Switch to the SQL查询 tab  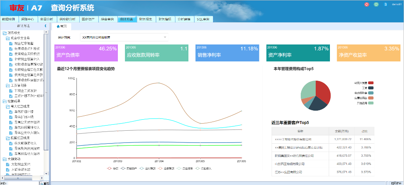203,19
